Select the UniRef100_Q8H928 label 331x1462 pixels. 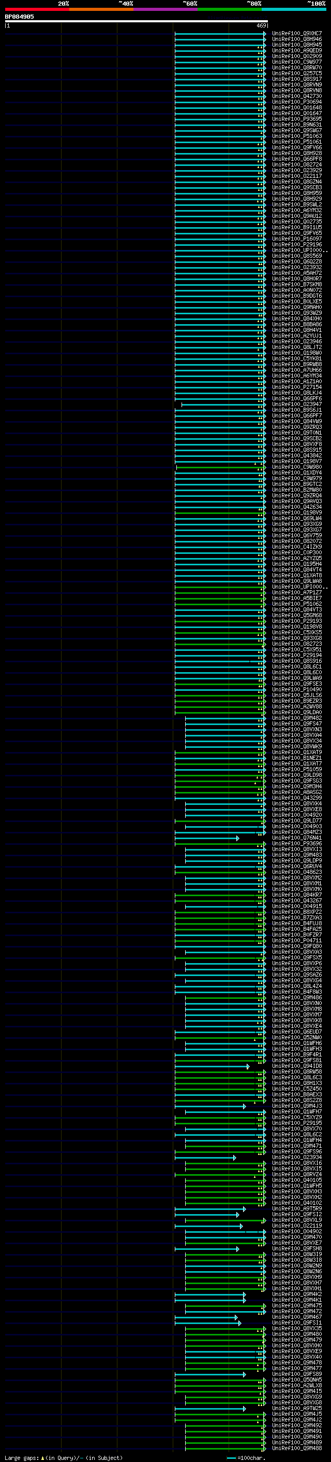(x=297, y=153)
